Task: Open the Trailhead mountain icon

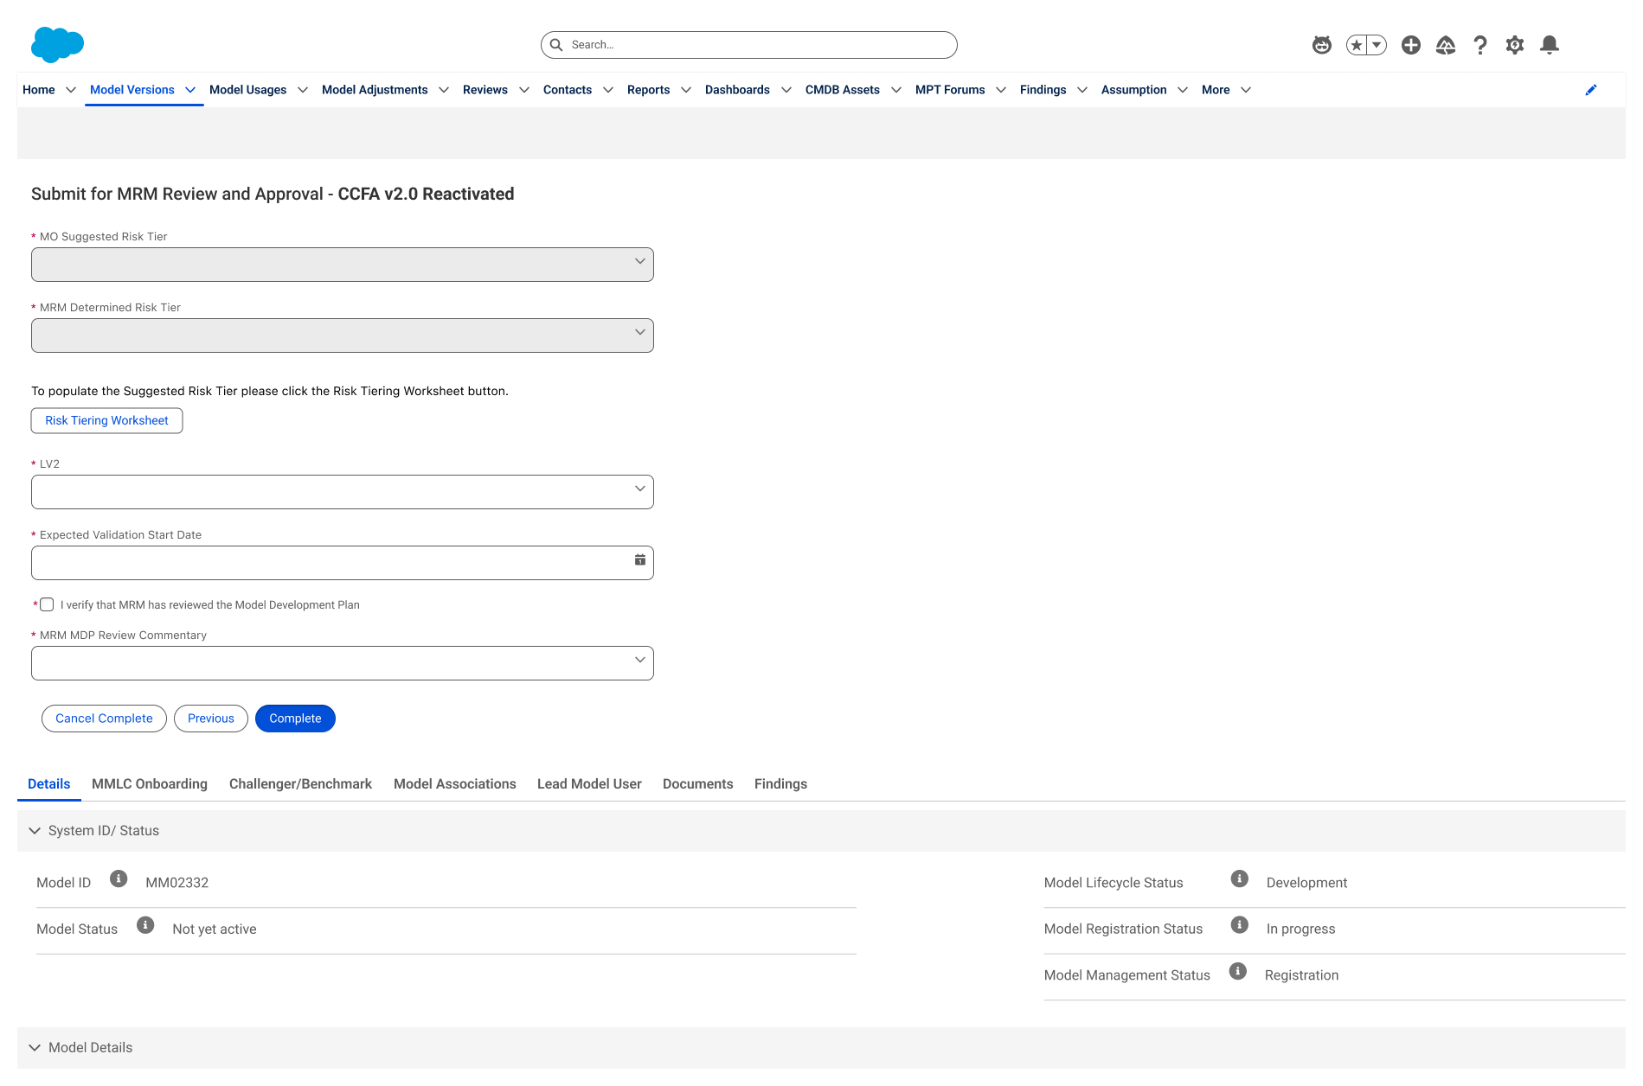Action: pyautogui.click(x=1445, y=45)
